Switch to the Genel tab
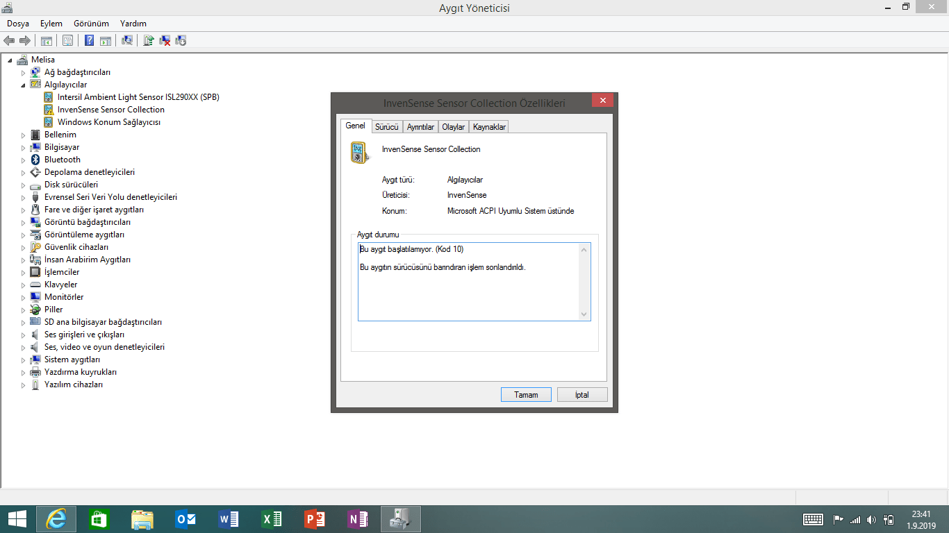This screenshot has height=533, width=949. pos(355,126)
